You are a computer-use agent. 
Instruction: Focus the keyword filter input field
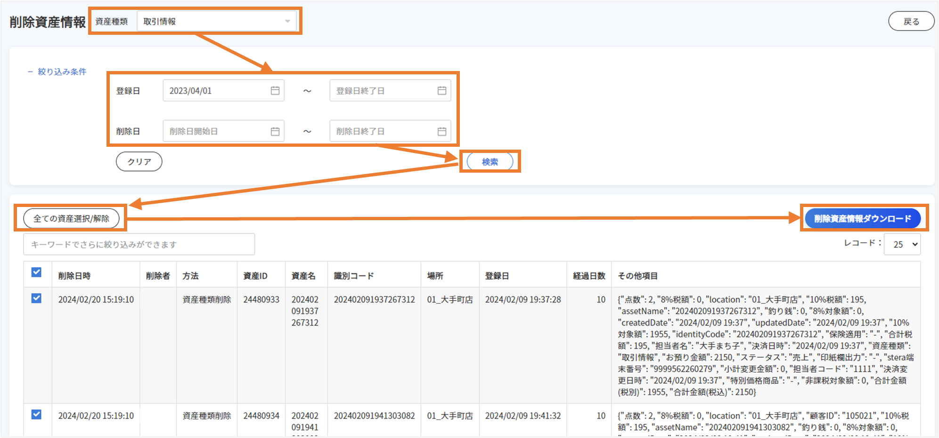[x=139, y=244]
